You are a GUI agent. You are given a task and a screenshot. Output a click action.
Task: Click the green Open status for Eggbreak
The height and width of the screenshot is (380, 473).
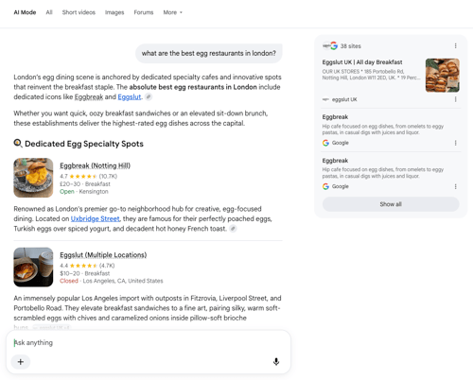click(x=67, y=192)
